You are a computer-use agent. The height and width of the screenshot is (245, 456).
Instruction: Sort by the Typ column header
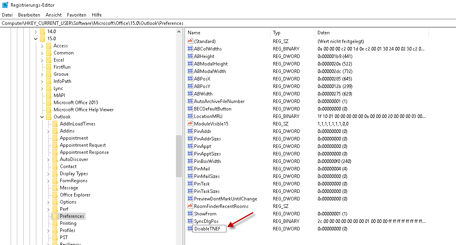[x=293, y=33]
